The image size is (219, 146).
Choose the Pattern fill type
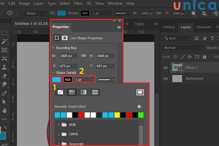(x=95, y=92)
